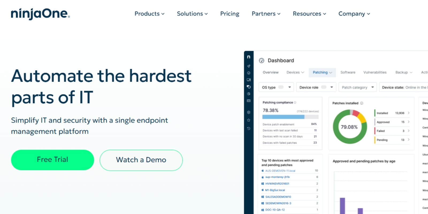The image size is (428, 214).
Task: Open the M1-BigSur.local device link
Action: point(275,190)
